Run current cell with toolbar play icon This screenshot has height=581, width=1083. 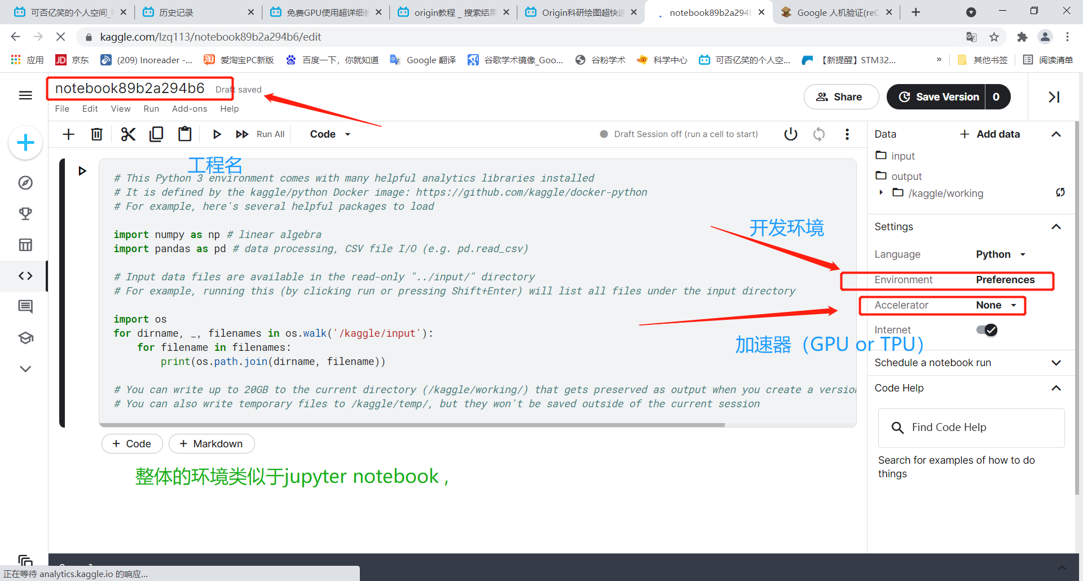point(217,134)
